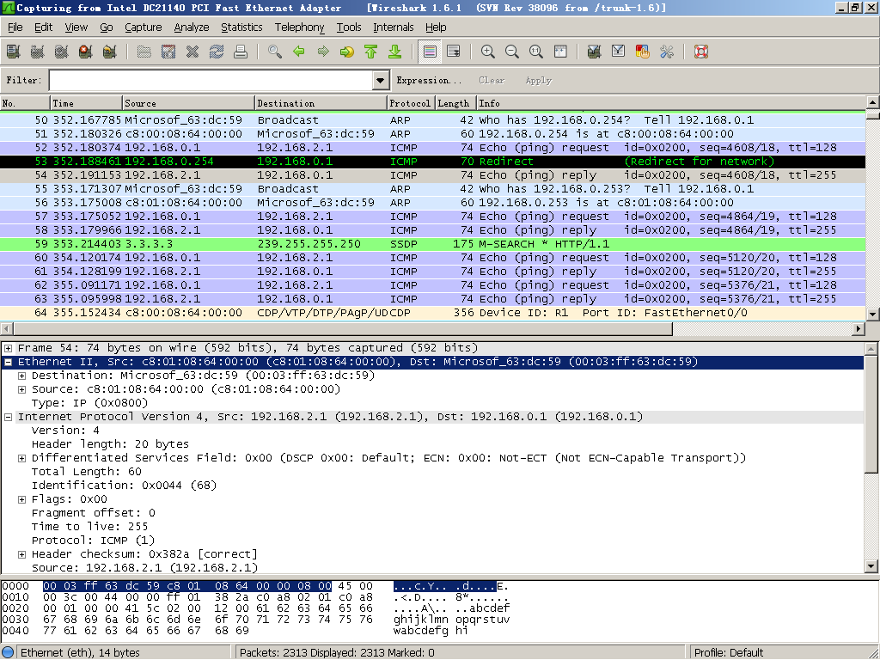Viewport: 880px width, 660px height.
Task: Zoom out of packet text
Action: pos(512,52)
